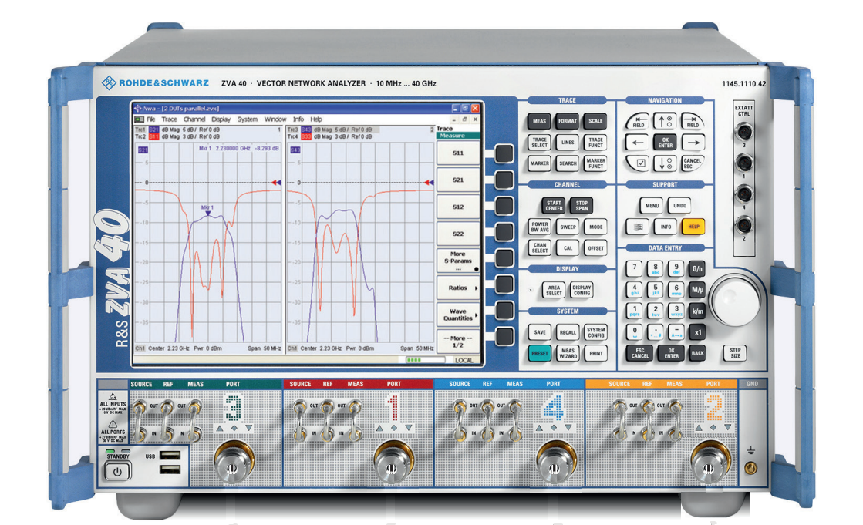Select the S21 softkey on screen
This screenshot has width=863, height=525.
458,180
